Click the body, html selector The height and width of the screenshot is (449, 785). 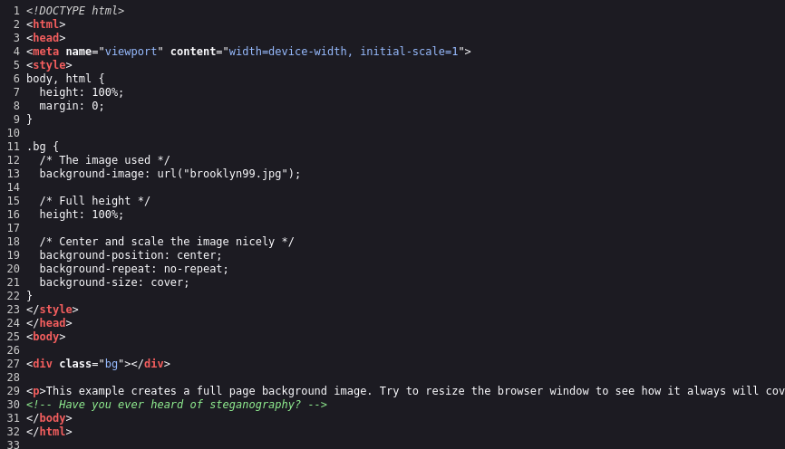59,79
